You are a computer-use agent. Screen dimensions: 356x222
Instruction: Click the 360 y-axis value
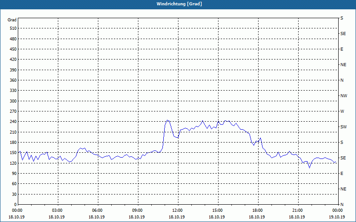click(x=13, y=80)
